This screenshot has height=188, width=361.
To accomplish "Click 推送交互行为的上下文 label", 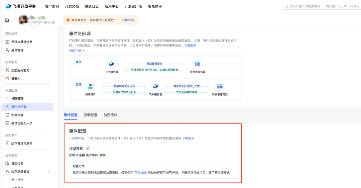I will (187, 86).
